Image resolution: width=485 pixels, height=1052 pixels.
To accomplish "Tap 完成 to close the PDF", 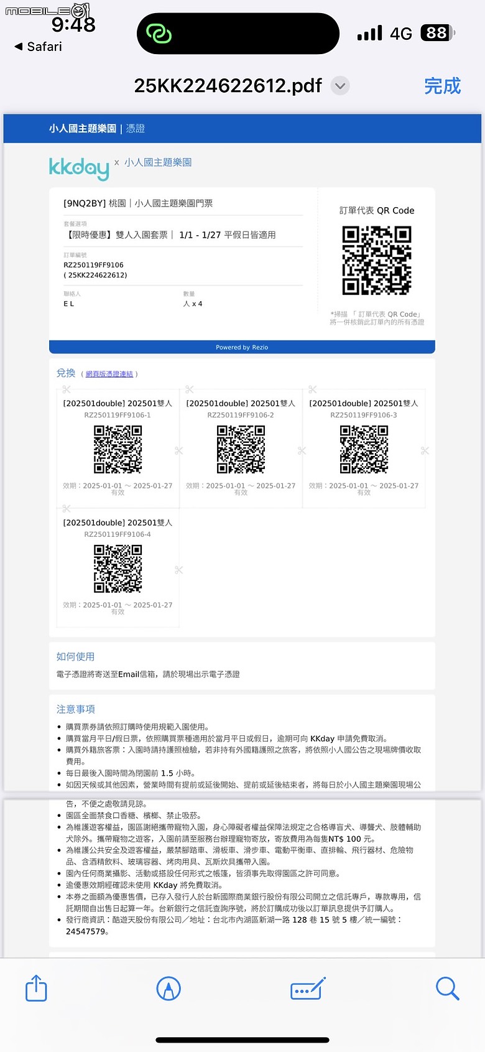I will click(x=443, y=86).
